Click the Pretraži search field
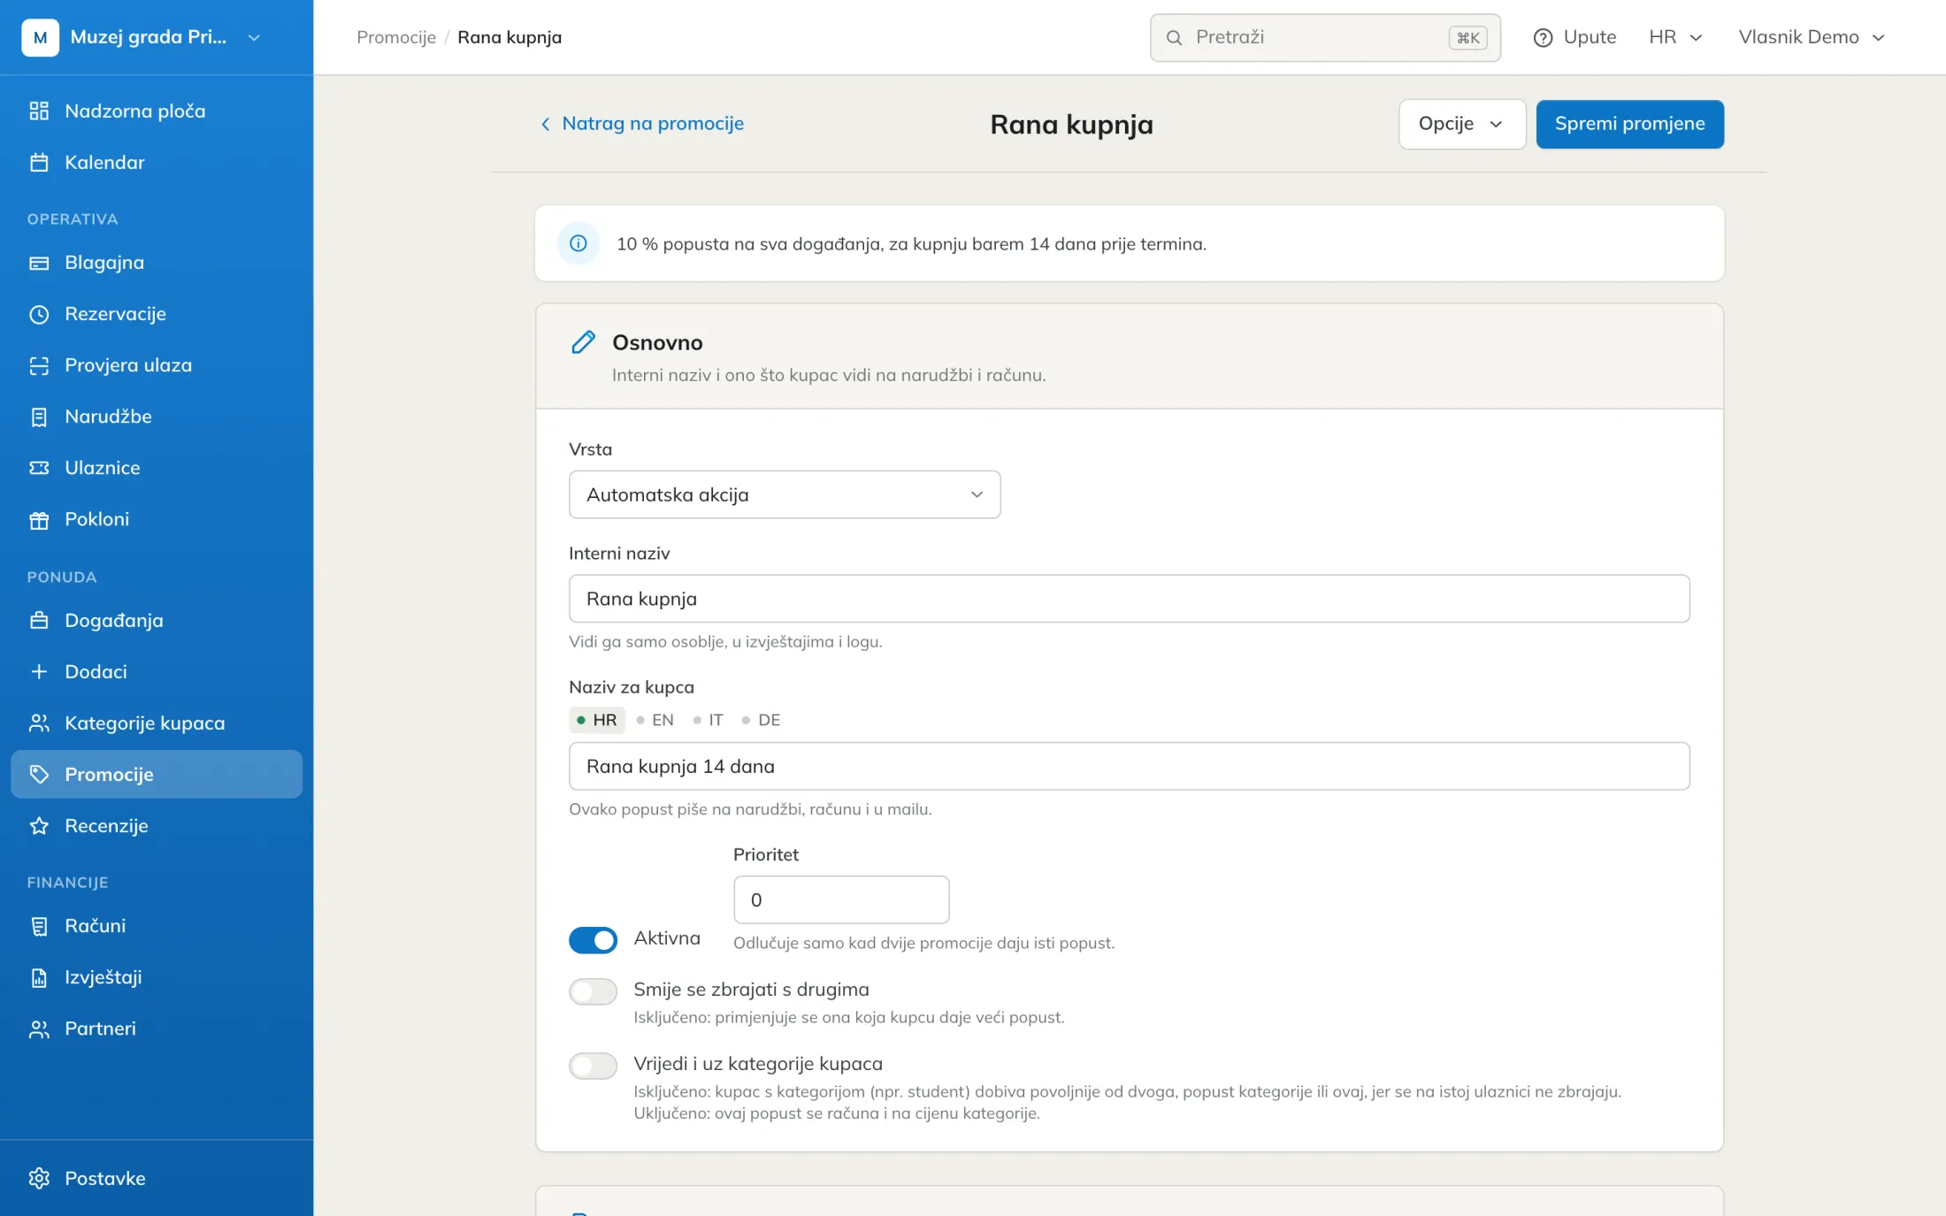The height and width of the screenshot is (1216, 1946). [1325, 37]
